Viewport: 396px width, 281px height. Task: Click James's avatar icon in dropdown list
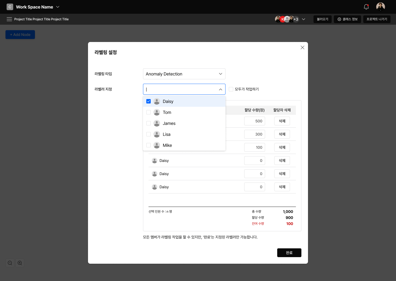(x=157, y=123)
